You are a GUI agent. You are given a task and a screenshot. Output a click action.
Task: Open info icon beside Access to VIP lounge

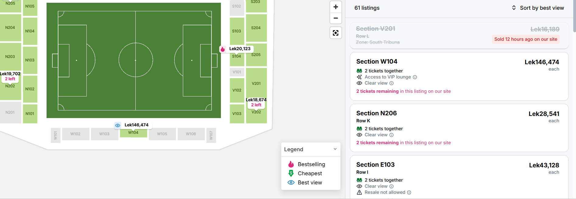pyautogui.click(x=415, y=77)
